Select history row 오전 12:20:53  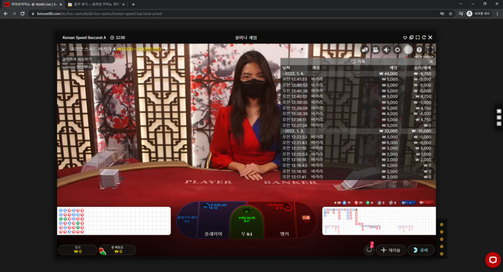[357, 154]
